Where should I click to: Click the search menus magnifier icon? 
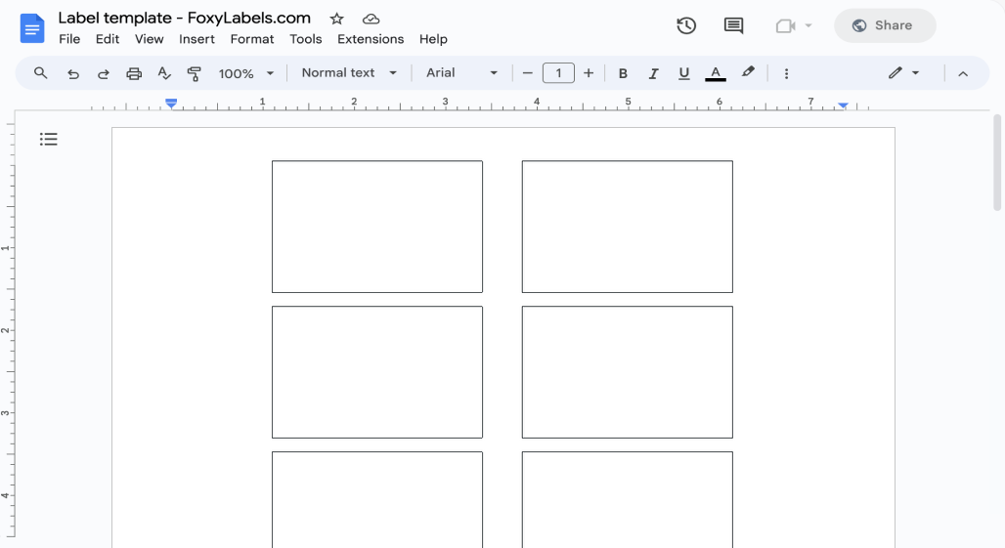(40, 73)
